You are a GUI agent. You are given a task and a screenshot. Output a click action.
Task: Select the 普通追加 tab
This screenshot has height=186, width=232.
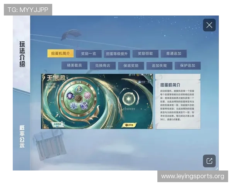coord(174,53)
